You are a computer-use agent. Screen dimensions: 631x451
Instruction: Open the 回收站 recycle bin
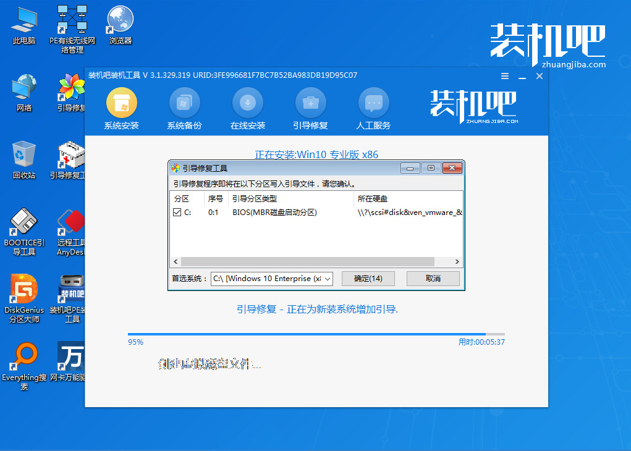point(24,155)
